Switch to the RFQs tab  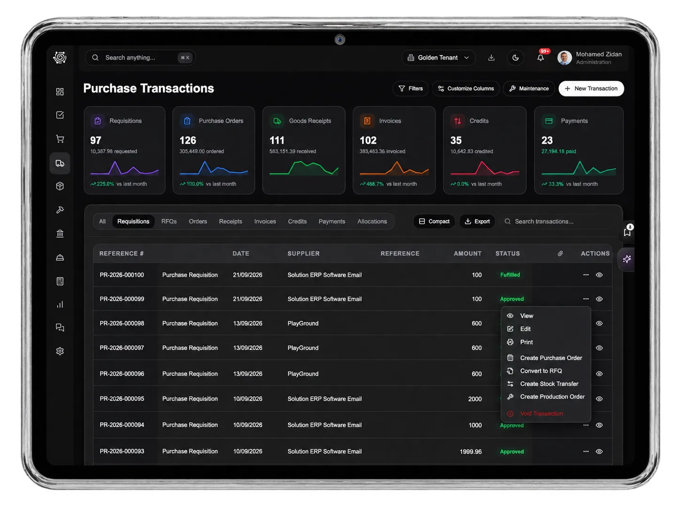[169, 222]
